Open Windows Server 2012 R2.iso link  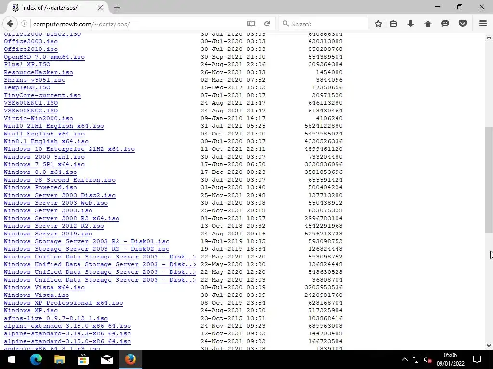pyautogui.click(x=54, y=226)
